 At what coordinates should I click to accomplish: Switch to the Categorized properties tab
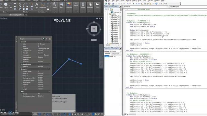(x=115, y=54)
